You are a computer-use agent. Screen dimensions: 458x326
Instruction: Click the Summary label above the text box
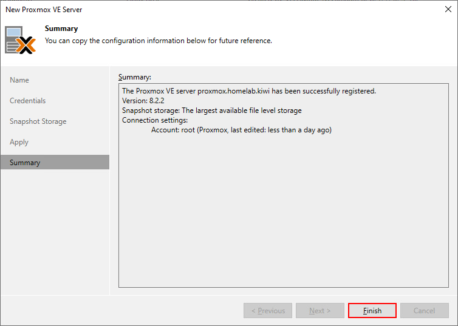click(x=135, y=77)
